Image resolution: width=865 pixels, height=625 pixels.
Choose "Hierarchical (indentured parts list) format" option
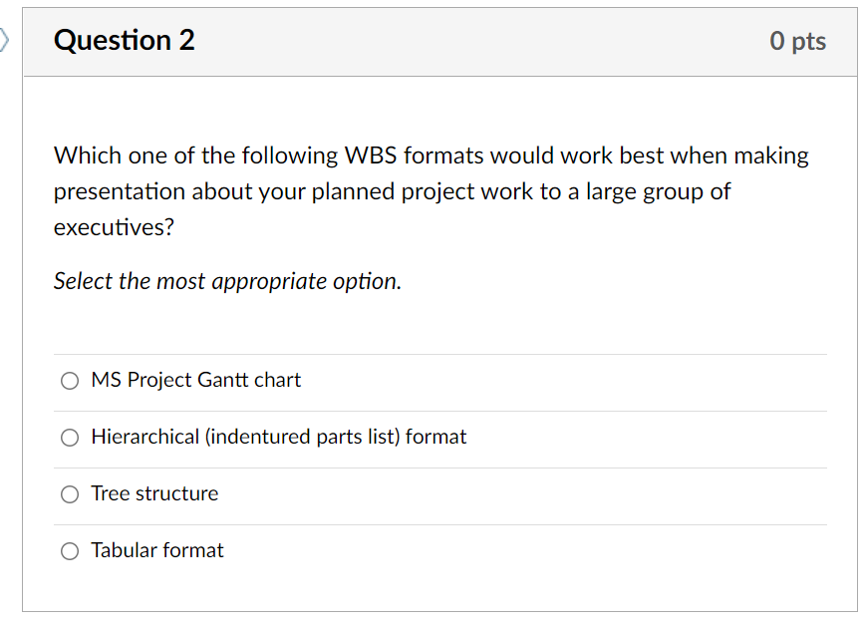tap(69, 438)
